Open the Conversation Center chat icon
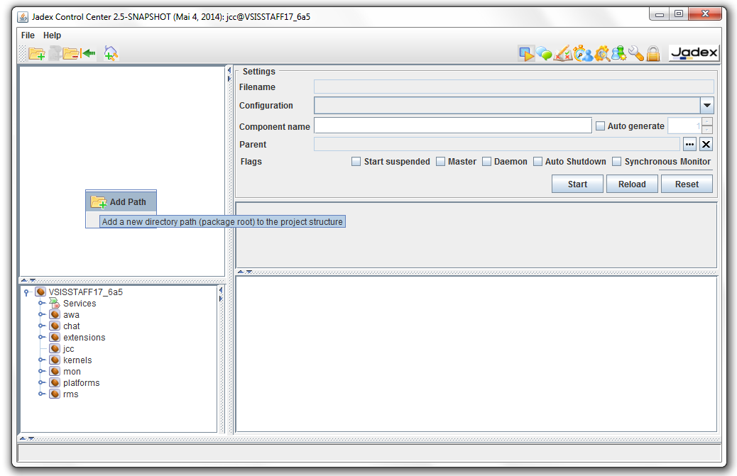The height and width of the screenshot is (476, 737). pyautogui.click(x=543, y=53)
